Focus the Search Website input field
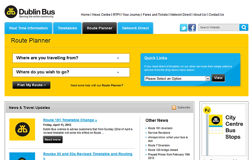This screenshot has height=160, width=252. tap(218, 28)
